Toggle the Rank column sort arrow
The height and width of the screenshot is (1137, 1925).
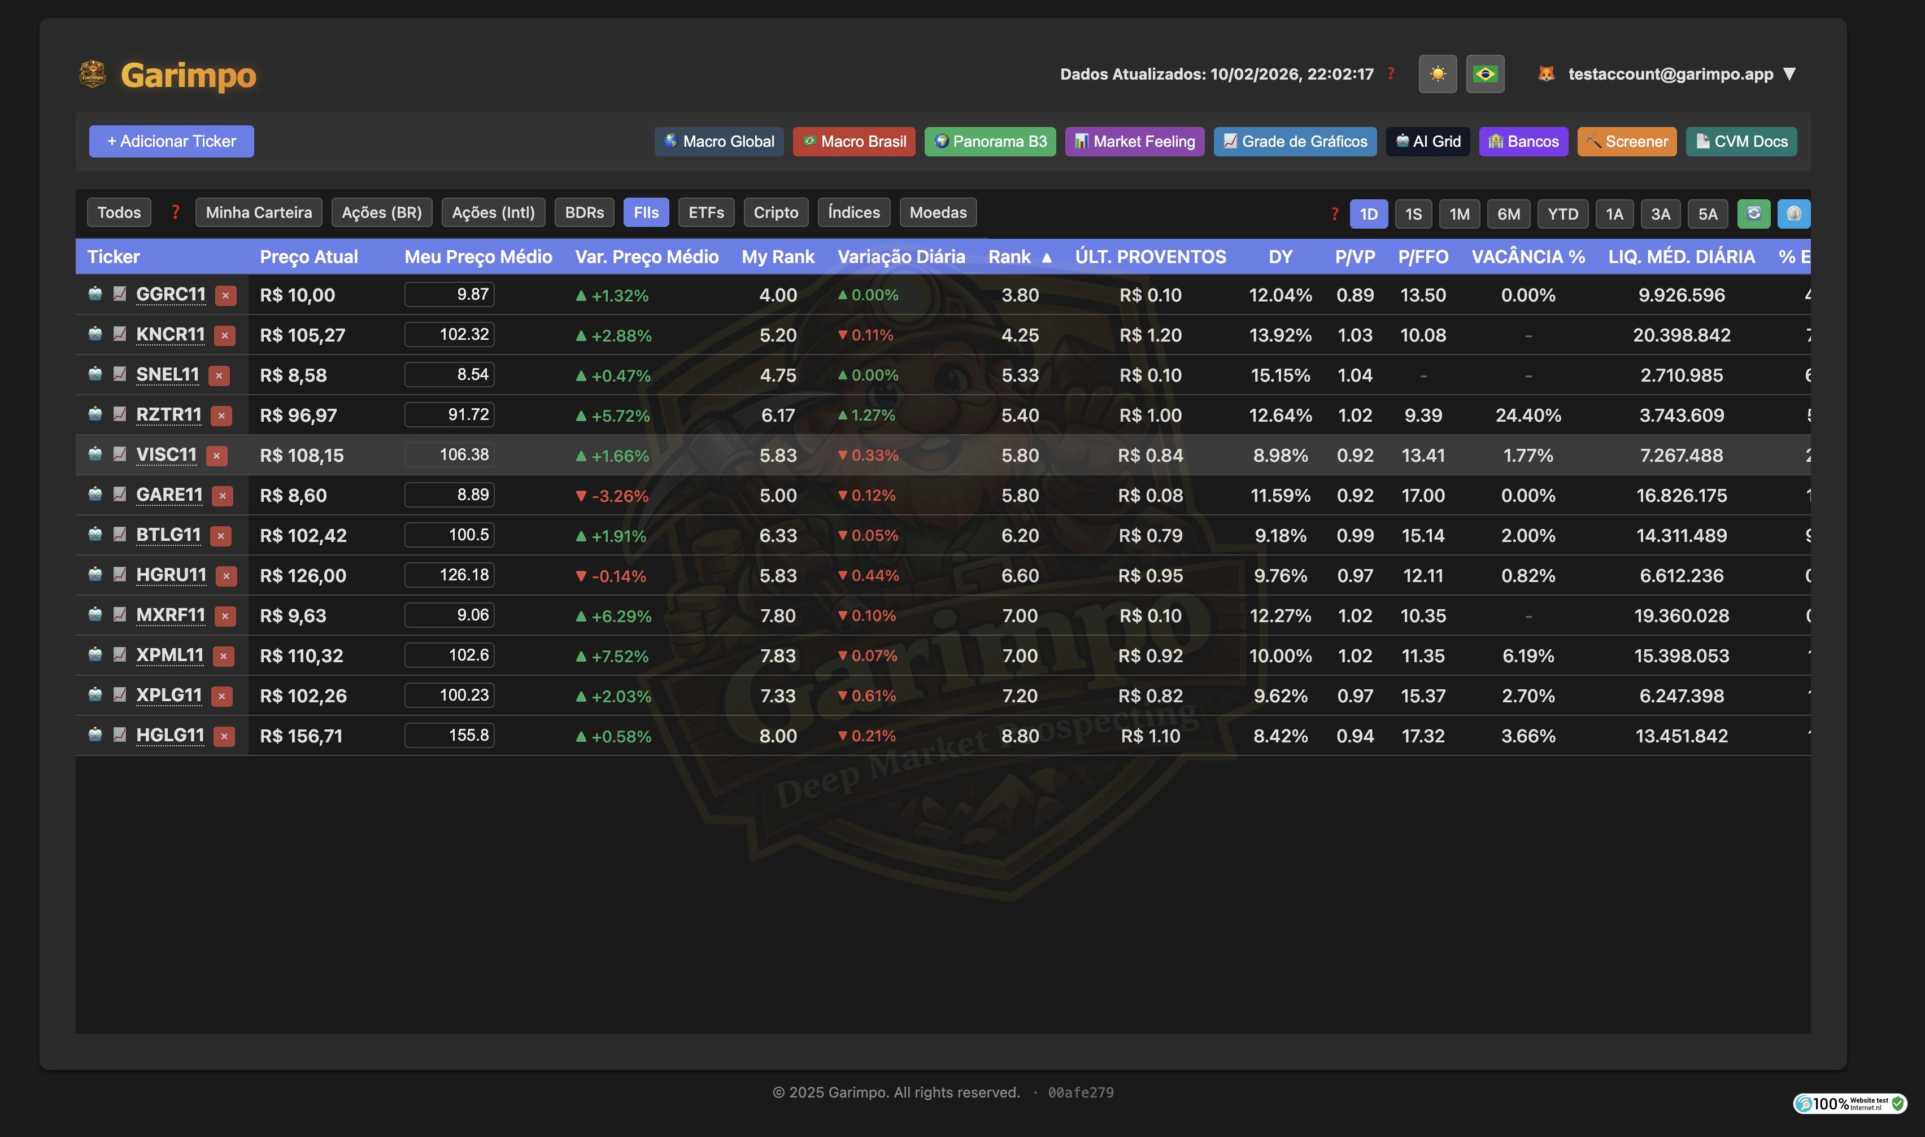pos(1046,257)
